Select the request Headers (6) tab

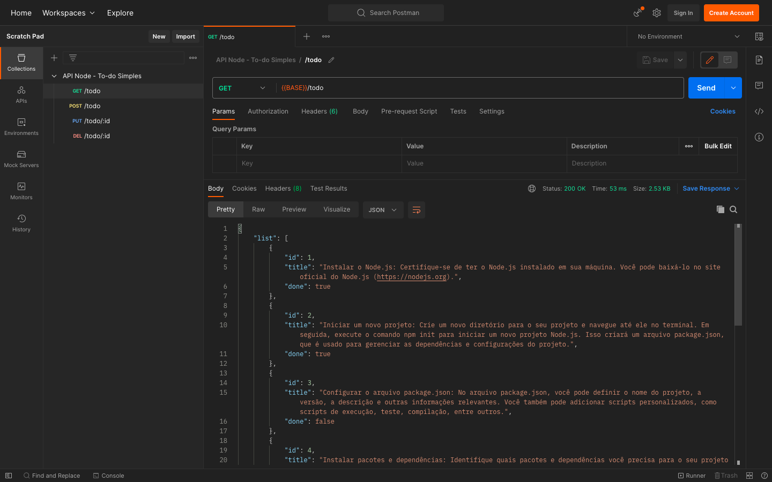tap(320, 111)
